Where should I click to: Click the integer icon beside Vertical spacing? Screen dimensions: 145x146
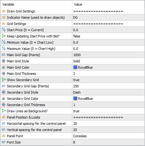[3, 130]
